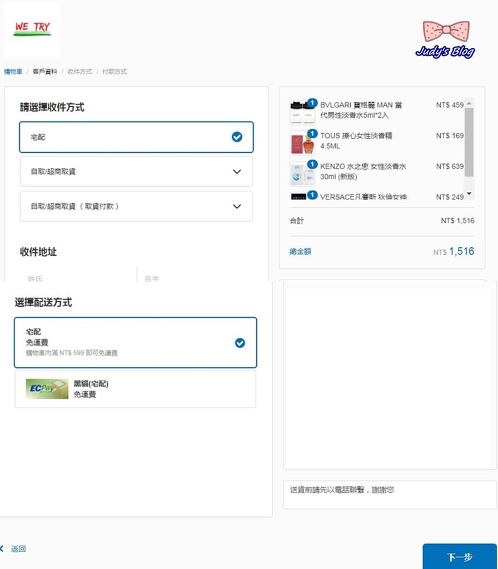Open the WE TRY store logo
This screenshot has height=569, width=498.
32,29
